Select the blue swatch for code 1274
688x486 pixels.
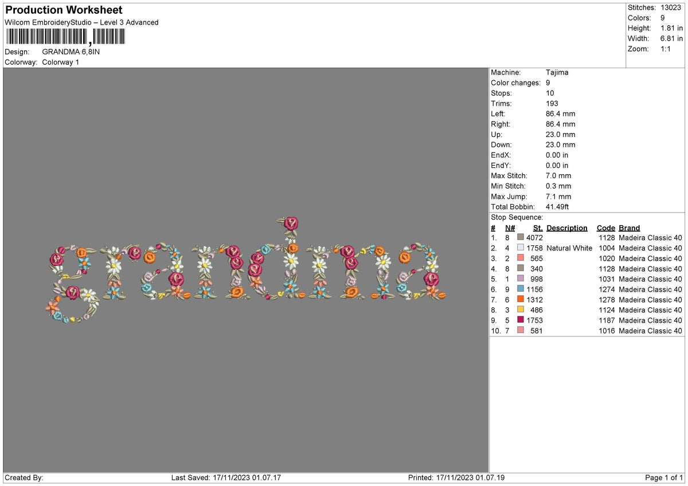pyautogui.click(x=521, y=289)
